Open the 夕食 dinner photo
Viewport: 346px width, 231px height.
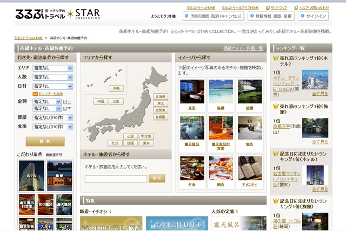pos(192,168)
